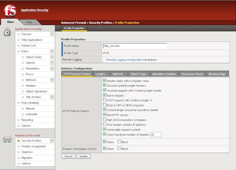Enable Block for Evasion Techniques Checks

click(x=119, y=148)
